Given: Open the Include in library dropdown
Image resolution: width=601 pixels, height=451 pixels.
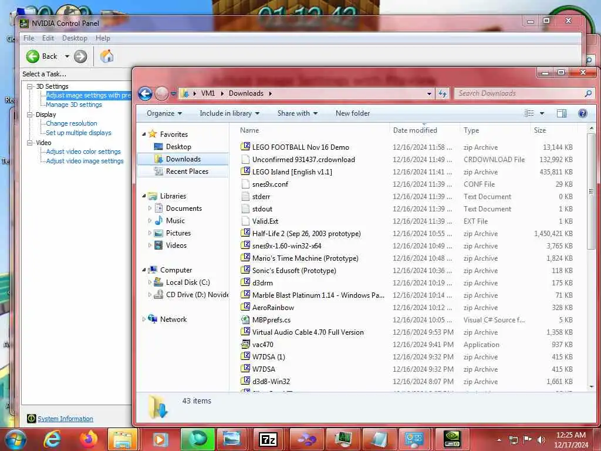Looking at the screenshot, I should point(229,113).
